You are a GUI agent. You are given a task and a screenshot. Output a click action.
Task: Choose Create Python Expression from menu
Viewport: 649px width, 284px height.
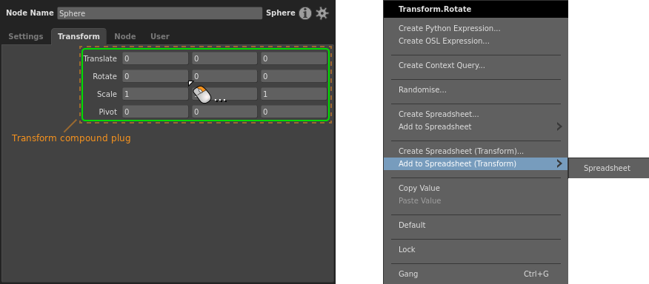coord(449,29)
